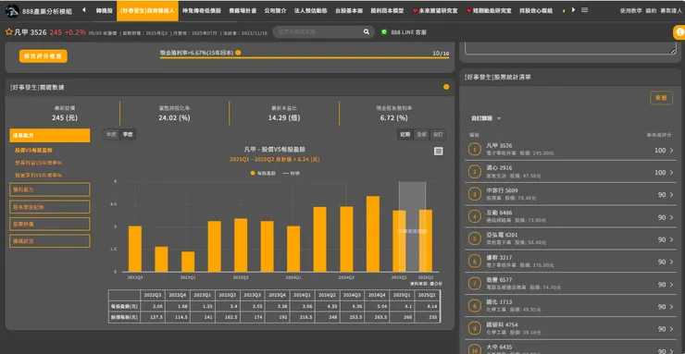685x354 pixels.
Task: Click the 888 horse logo icon
Action: pyautogui.click(x=12, y=10)
